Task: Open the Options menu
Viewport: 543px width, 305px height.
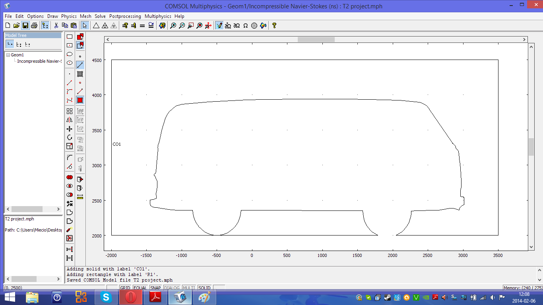Action: (x=35, y=16)
